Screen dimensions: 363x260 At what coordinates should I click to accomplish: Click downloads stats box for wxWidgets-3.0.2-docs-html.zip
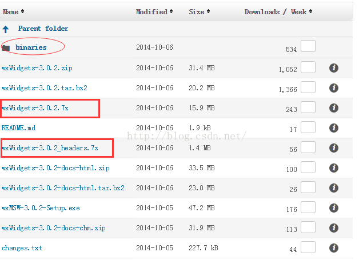click(308, 167)
